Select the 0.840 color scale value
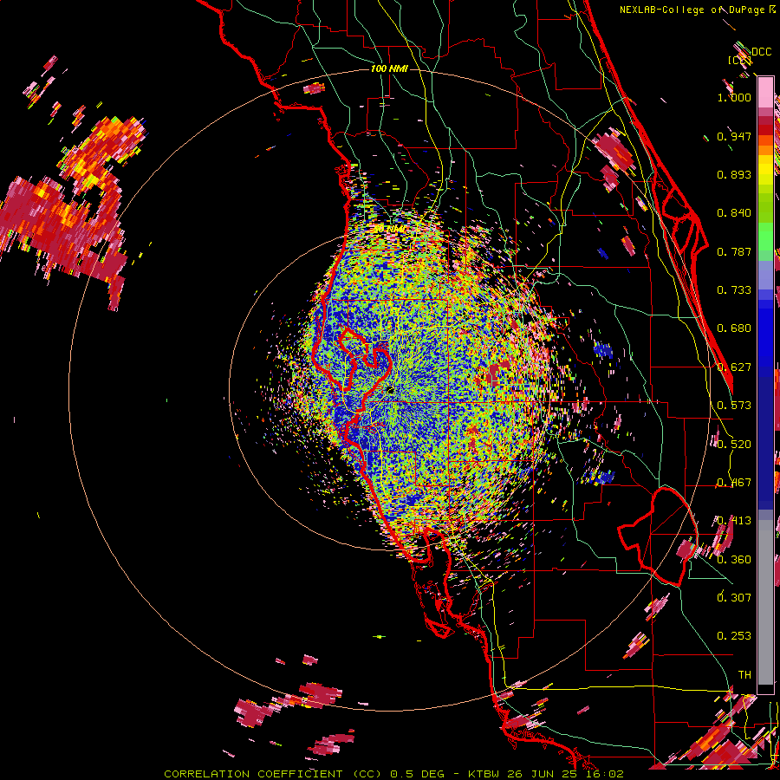Viewport: 780px width, 780px height. [734, 213]
